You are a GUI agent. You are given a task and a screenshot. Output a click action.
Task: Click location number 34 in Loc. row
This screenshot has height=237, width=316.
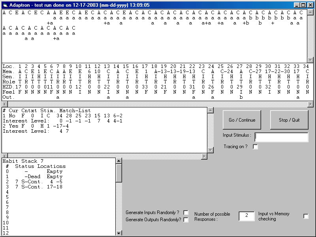[306, 66]
